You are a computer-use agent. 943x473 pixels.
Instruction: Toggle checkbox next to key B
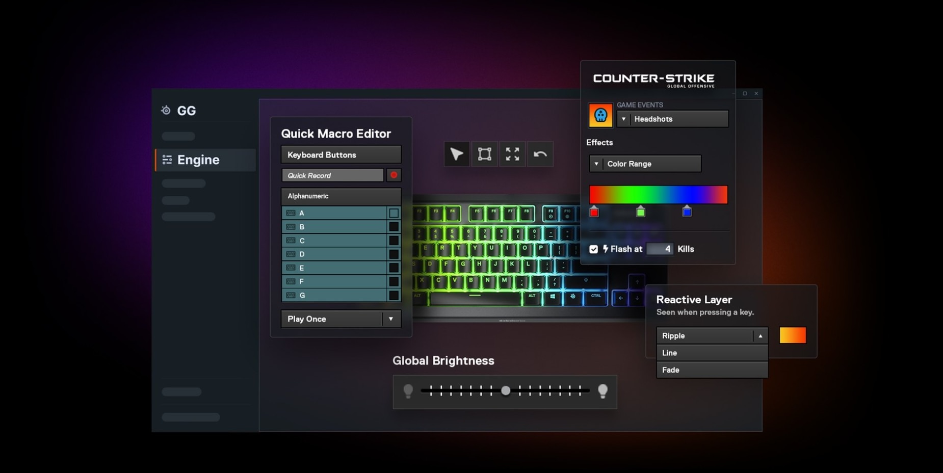click(394, 227)
